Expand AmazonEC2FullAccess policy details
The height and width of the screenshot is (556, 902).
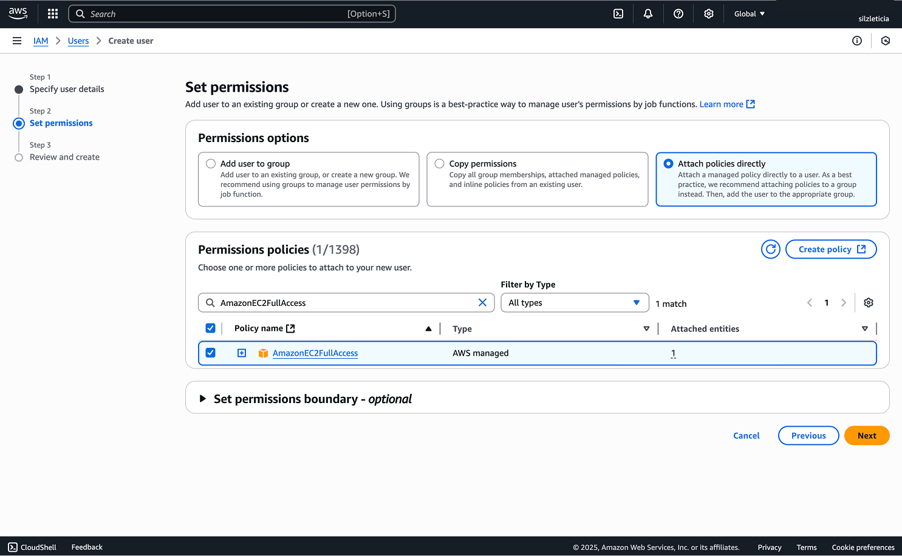242,353
